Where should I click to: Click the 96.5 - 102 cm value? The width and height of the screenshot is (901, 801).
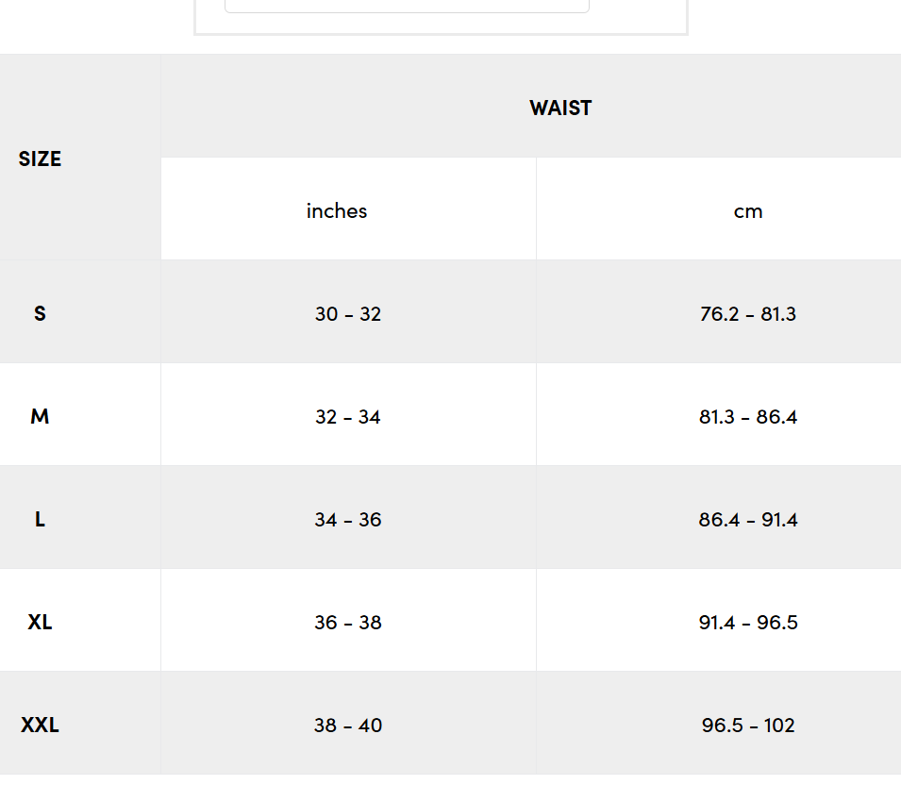click(747, 726)
